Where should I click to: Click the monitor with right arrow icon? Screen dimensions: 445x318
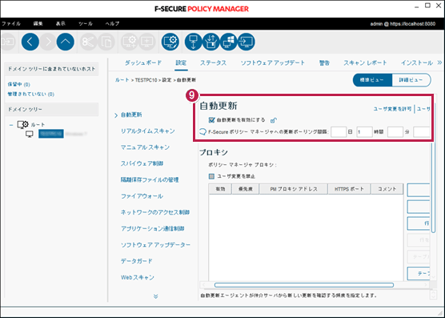246,42
